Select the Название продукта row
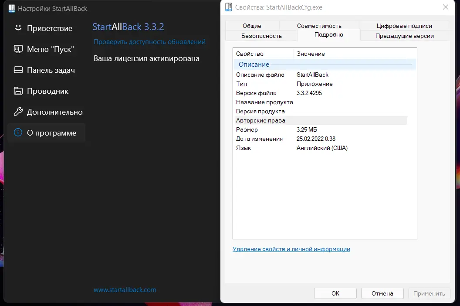460x306 pixels. click(x=320, y=102)
